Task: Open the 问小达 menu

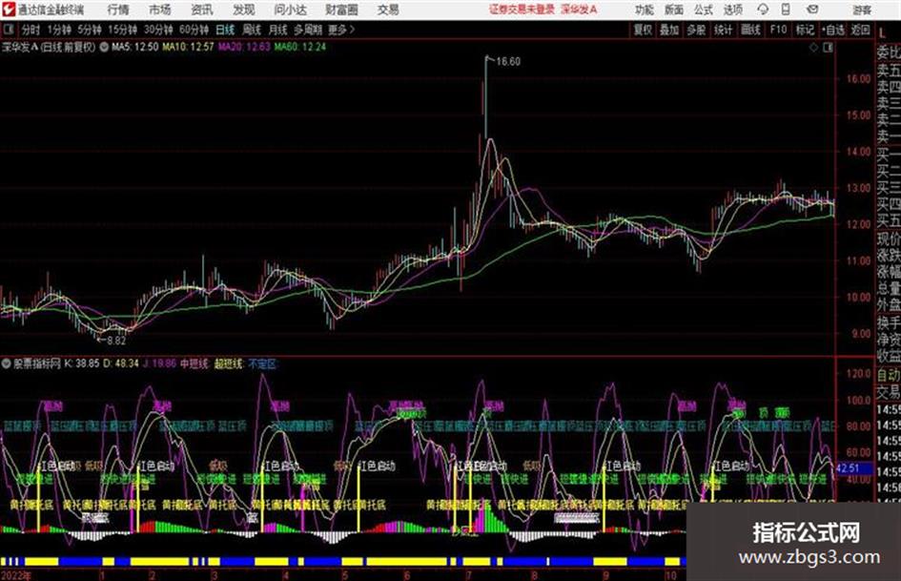Action: coord(290,10)
